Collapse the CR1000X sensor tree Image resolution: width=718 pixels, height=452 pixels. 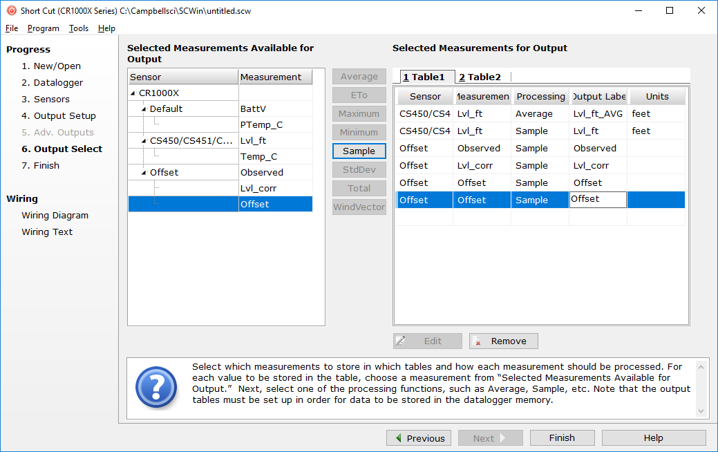tap(133, 93)
